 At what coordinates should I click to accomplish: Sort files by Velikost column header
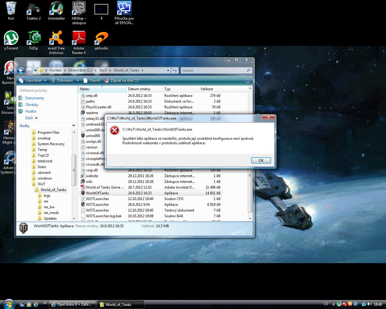[x=207, y=89]
